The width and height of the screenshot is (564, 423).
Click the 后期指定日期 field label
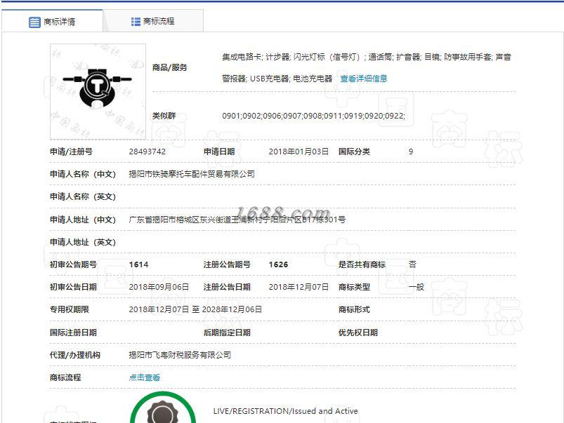tap(227, 333)
